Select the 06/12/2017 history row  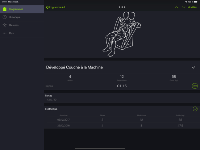coord(122,120)
